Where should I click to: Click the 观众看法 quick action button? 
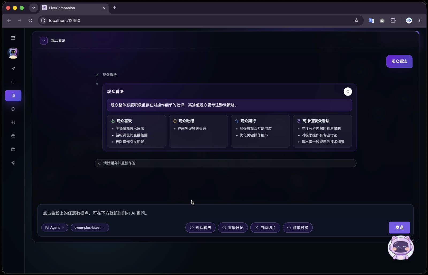200,228
